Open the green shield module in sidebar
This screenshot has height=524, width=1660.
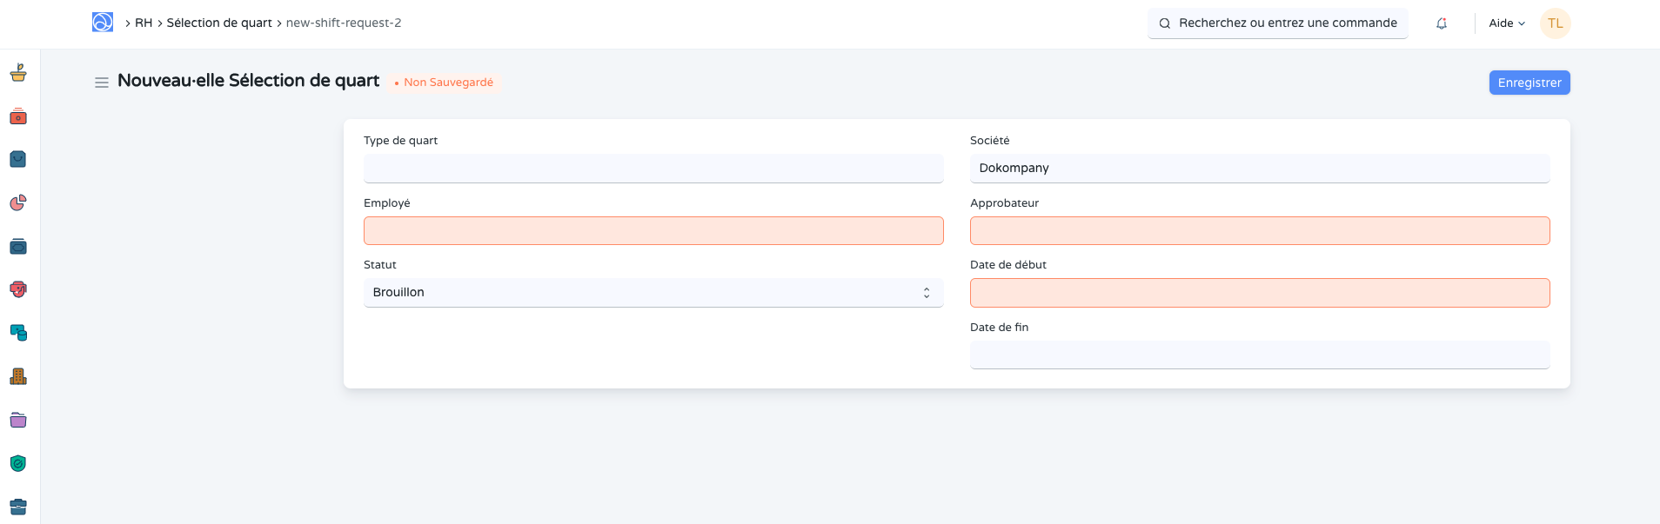click(x=18, y=463)
